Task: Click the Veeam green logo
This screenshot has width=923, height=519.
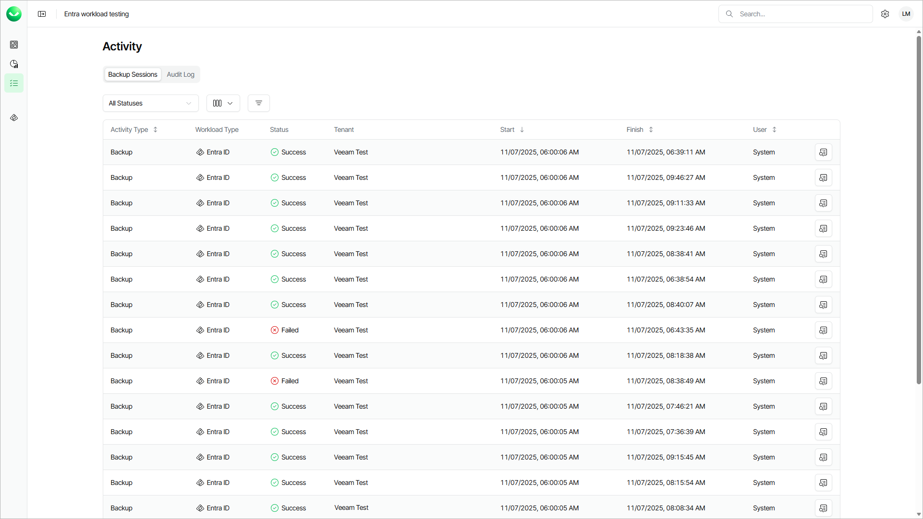Action: 14,14
